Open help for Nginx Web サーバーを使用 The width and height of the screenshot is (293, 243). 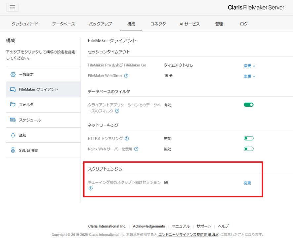coord(136,149)
